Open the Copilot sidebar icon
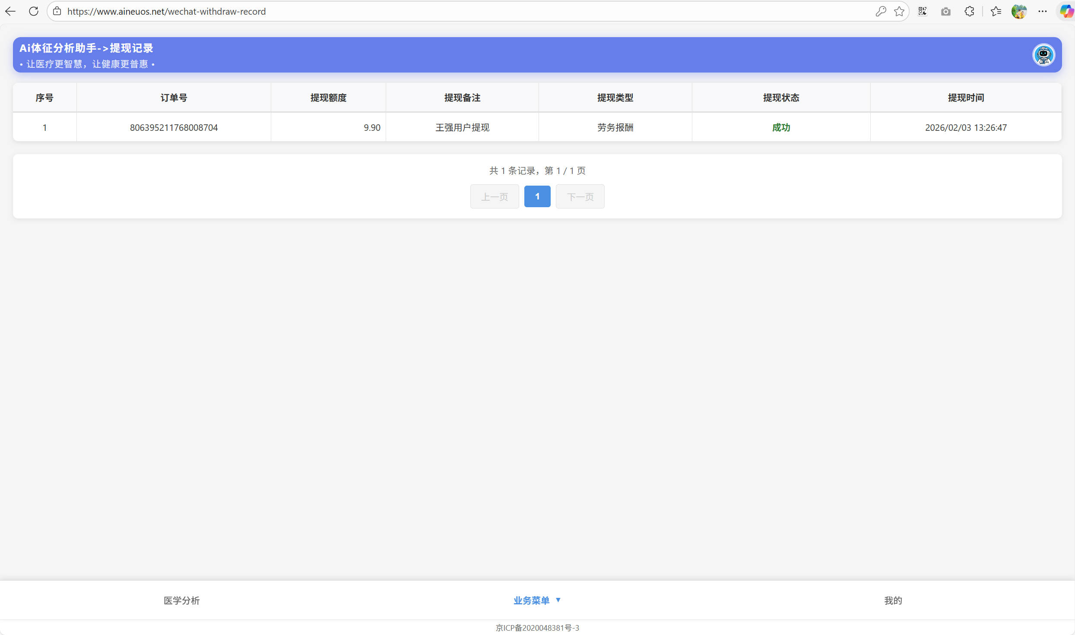The image size is (1075, 635). pyautogui.click(x=1066, y=12)
